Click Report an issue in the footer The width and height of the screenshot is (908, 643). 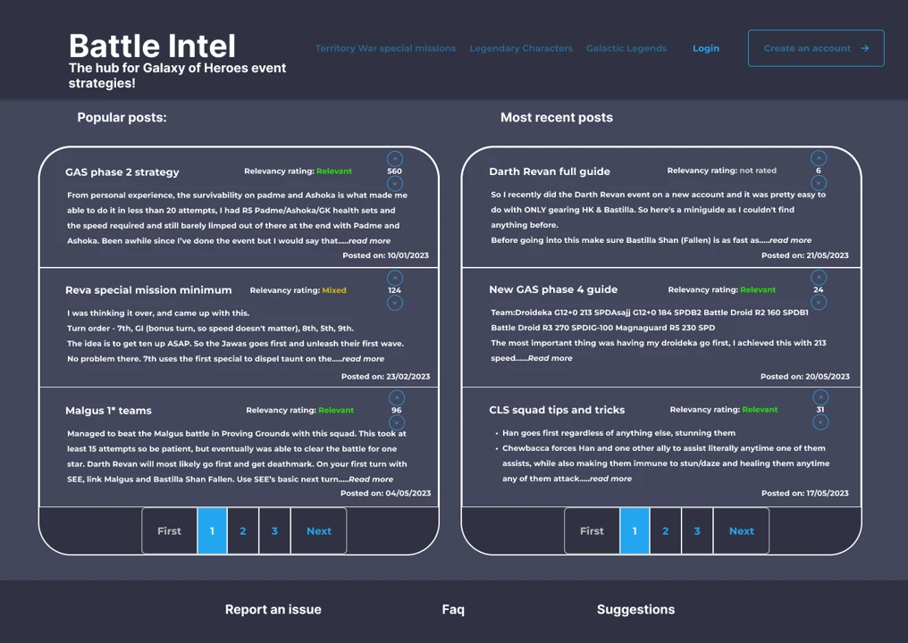point(273,609)
